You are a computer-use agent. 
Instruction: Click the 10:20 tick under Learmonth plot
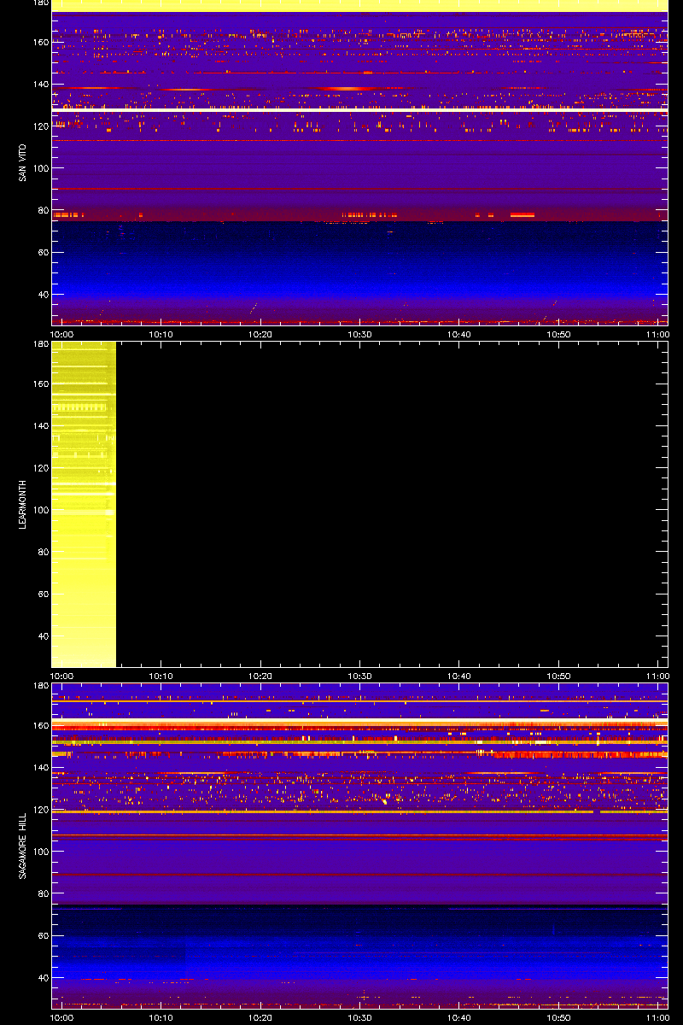260,676
